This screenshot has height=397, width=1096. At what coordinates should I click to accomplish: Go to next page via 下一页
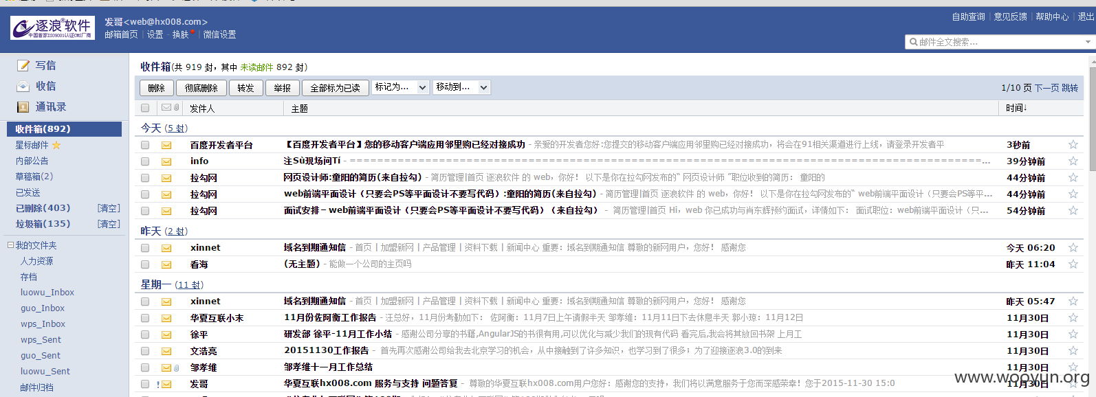(x=1046, y=88)
